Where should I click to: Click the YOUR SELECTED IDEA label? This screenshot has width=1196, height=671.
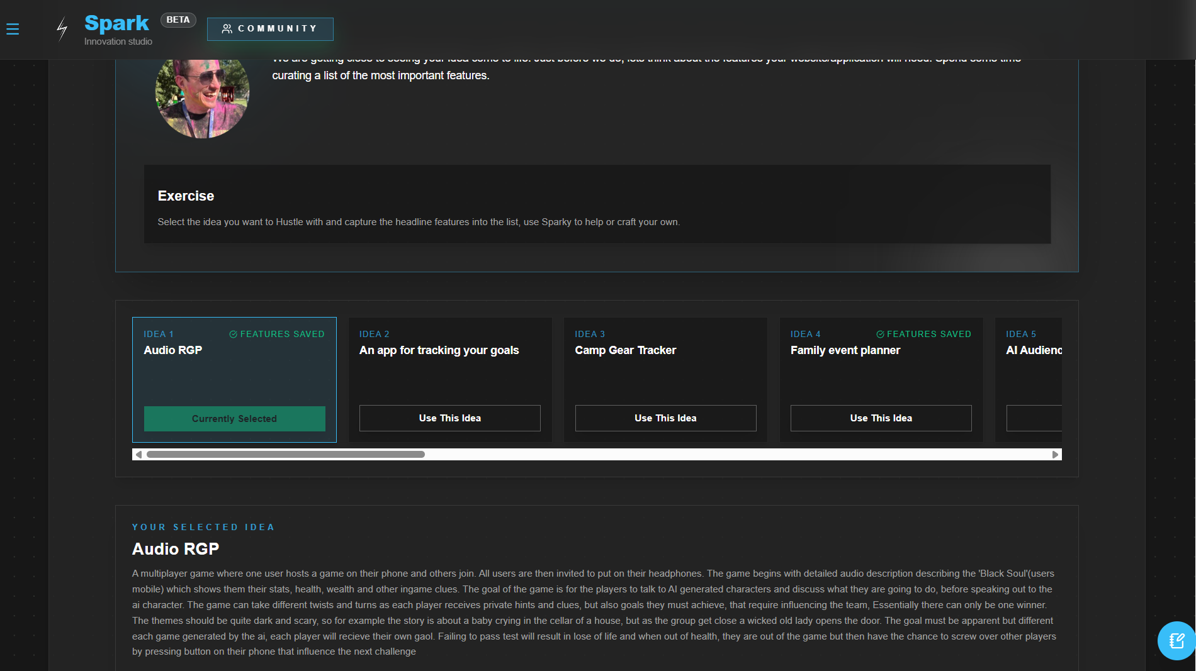click(203, 528)
